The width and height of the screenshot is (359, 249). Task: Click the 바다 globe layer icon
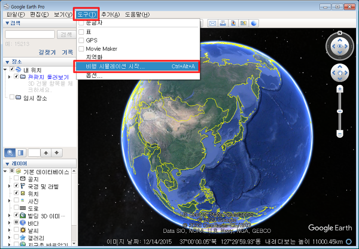coord(23,223)
